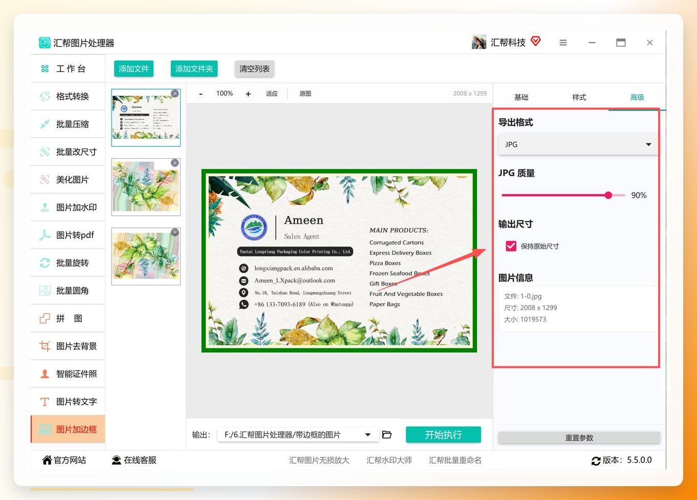The image size is (697, 500).
Task: Open the 图片转文字 OCR tool
Action: pyautogui.click(x=68, y=402)
